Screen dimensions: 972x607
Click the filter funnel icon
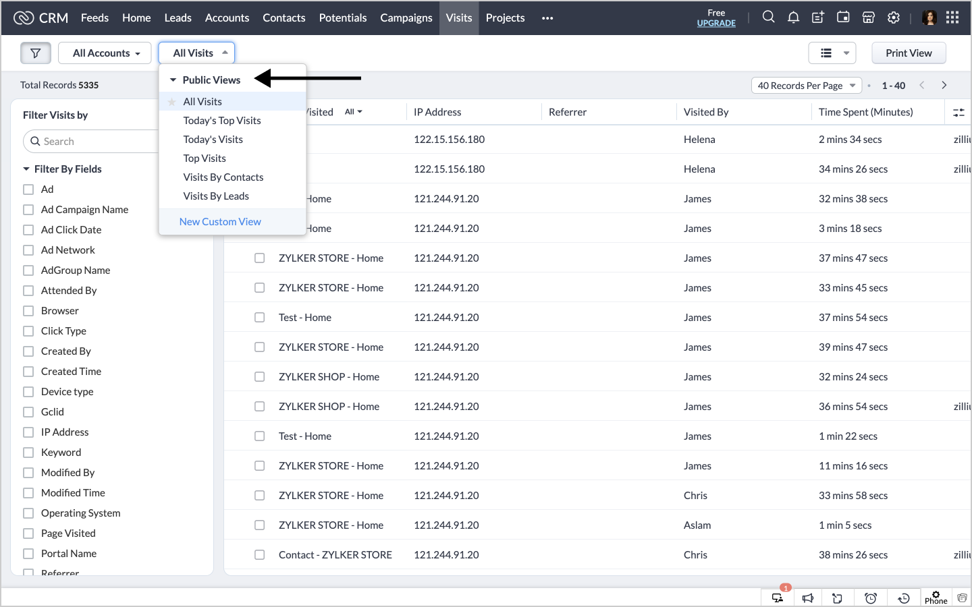click(36, 53)
